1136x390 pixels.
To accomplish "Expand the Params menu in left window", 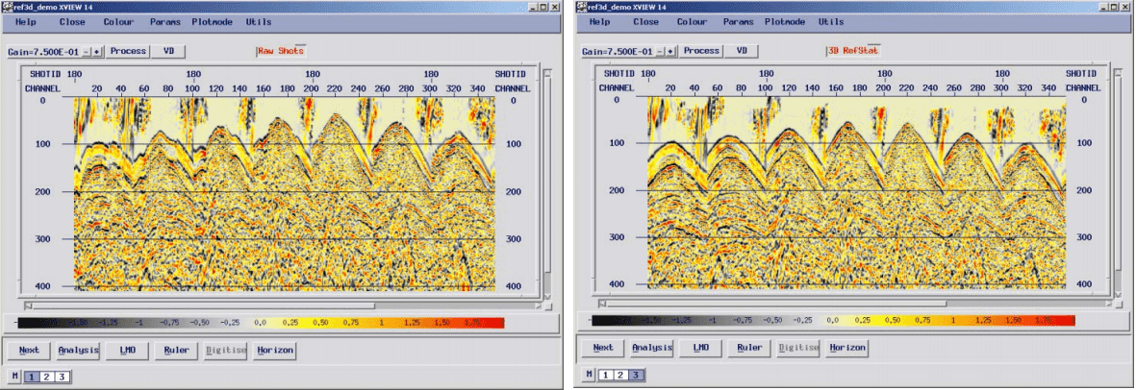I will pos(165,21).
